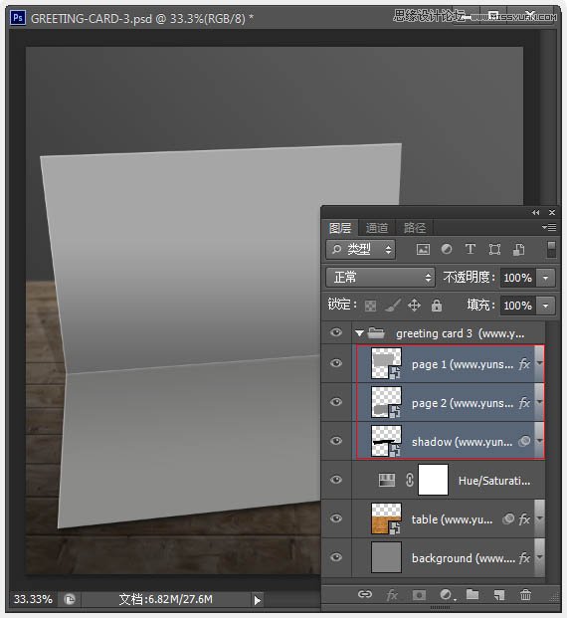This screenshot has width=567, height=618.
Task: Open the fill 填充 slider arrow
Action: click(546, 306)
